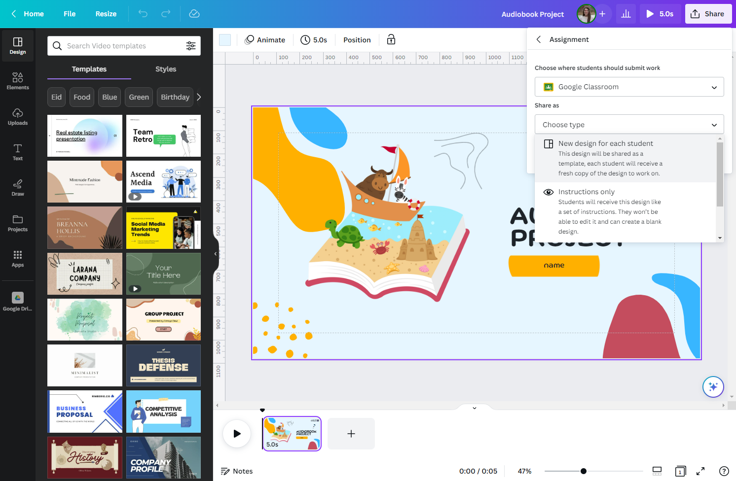
Task: Open the Resize menu
Action: [x=106, y=14]
